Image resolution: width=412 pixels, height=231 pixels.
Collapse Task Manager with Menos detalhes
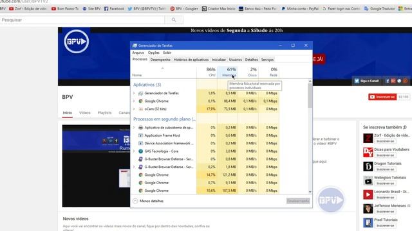pos(148,201)
